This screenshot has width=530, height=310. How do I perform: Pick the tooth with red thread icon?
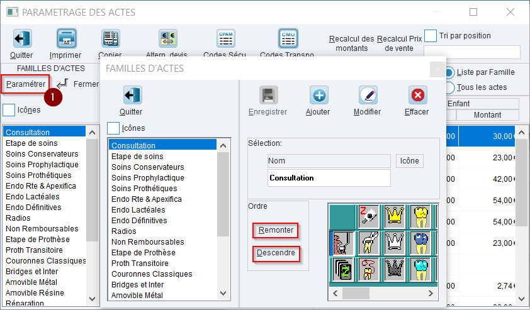coord(369,270)
